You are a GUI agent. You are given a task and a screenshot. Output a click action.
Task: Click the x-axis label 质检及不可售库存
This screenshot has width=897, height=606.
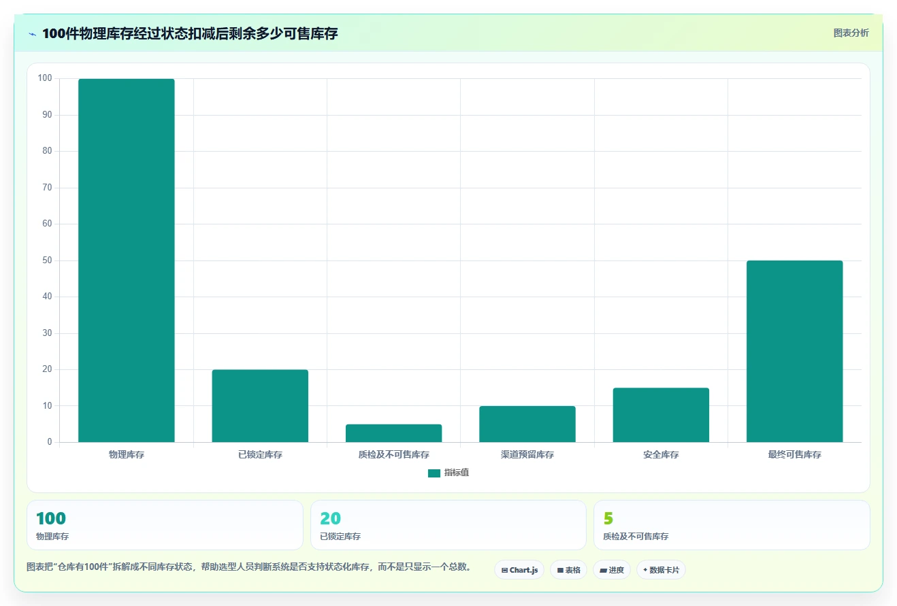(x=393, y=454)
